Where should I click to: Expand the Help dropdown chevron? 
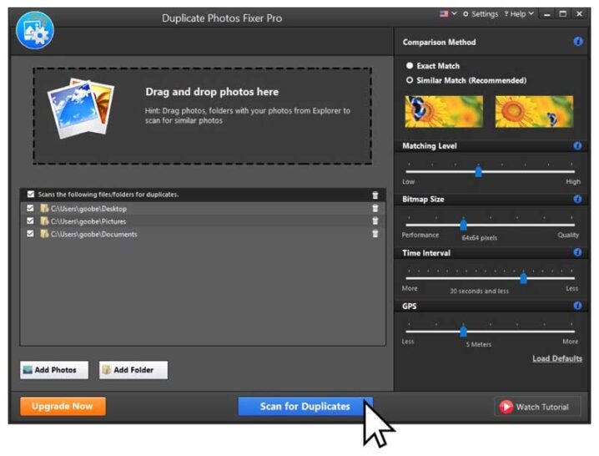[x=531, y=13]
